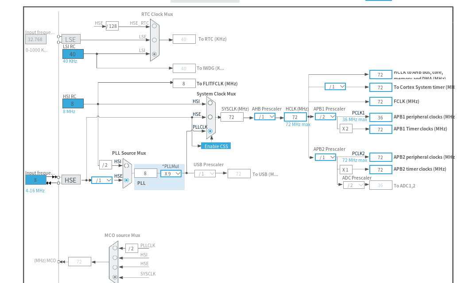473x283 pixels.
Task: Open the APB2 Prescaler dropdown
Action: point(326,157)
